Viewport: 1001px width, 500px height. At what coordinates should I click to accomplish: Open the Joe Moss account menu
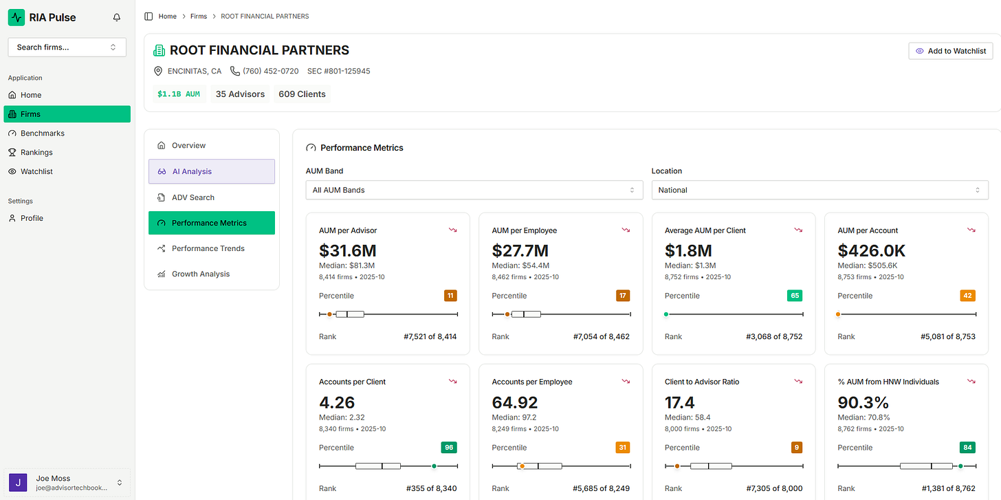pyautogui.click(x=67, y=482)
